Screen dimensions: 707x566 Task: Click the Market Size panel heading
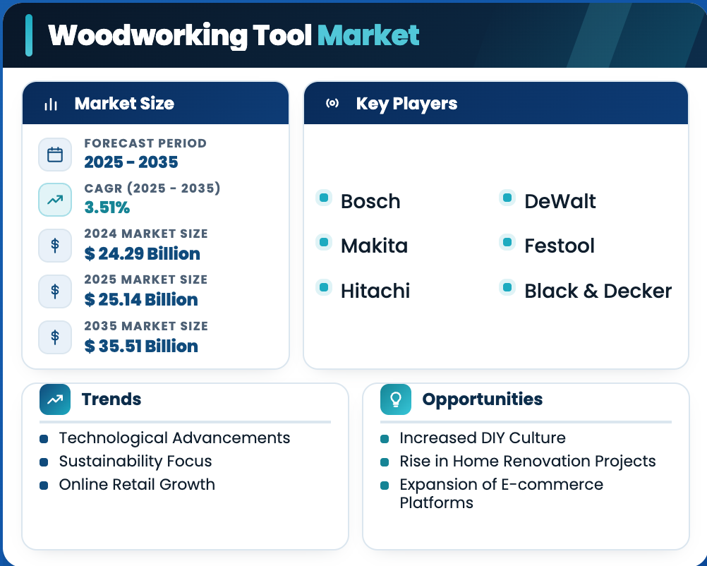(124, 104)
